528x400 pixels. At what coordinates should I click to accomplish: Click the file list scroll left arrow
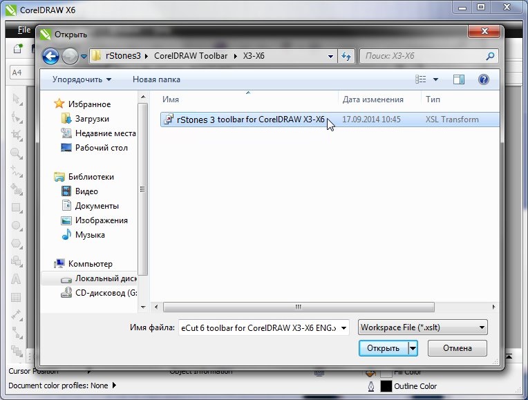click(156, 307)
